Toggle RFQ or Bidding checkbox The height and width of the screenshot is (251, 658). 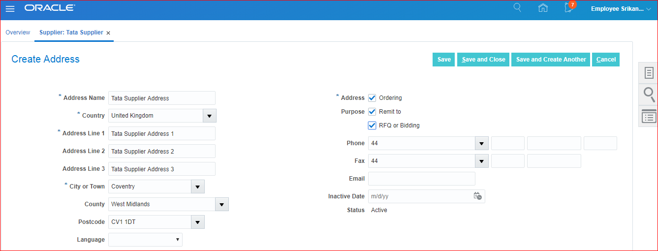[372, 125]
